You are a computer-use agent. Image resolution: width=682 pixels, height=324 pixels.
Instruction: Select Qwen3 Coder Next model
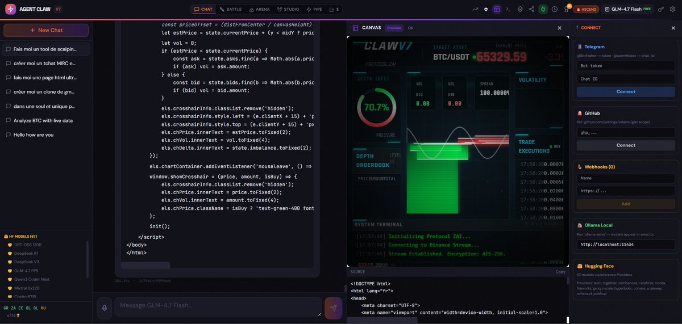point(45,279)
